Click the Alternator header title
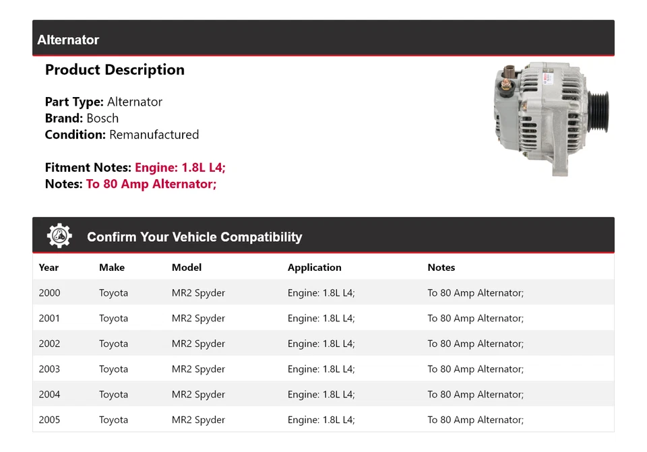Viewport: 647px width, 452px height. click(68, 40)
